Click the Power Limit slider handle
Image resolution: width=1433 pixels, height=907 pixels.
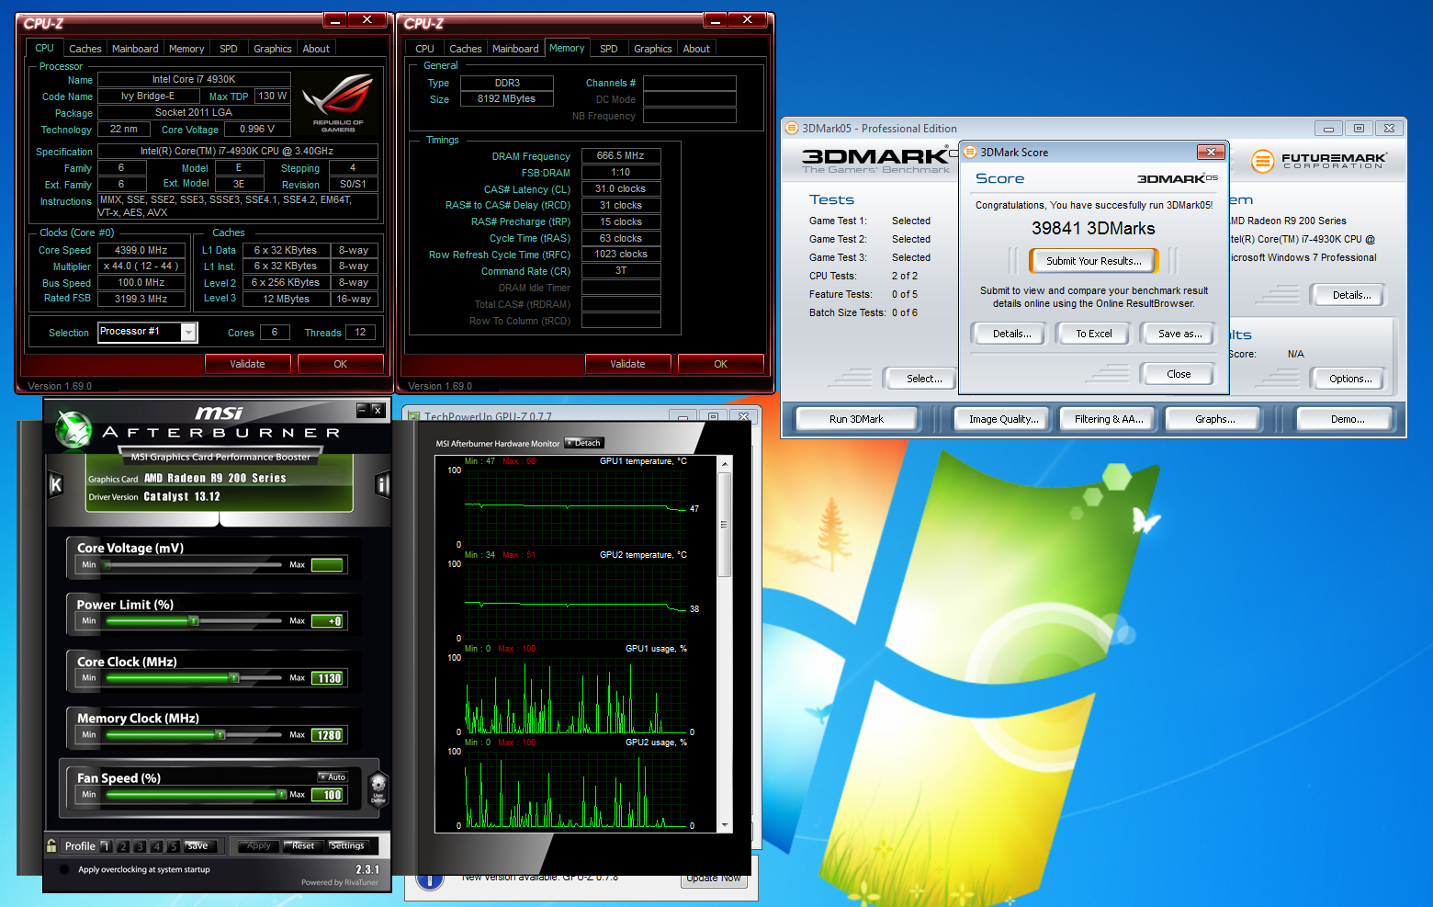point(194,621)
